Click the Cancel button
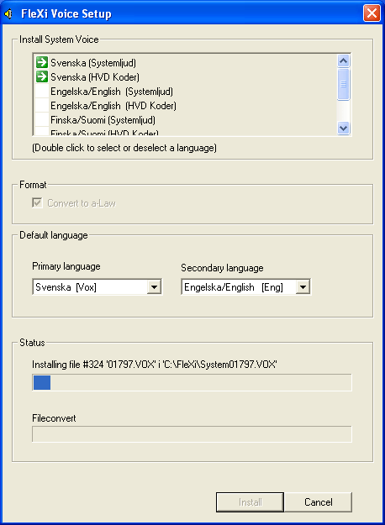The image size is (385, 525). [x=319, y=501]
